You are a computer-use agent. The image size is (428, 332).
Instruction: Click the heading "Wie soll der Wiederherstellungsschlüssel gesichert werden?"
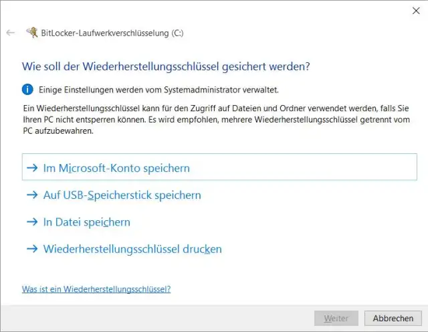click(167, 66)
